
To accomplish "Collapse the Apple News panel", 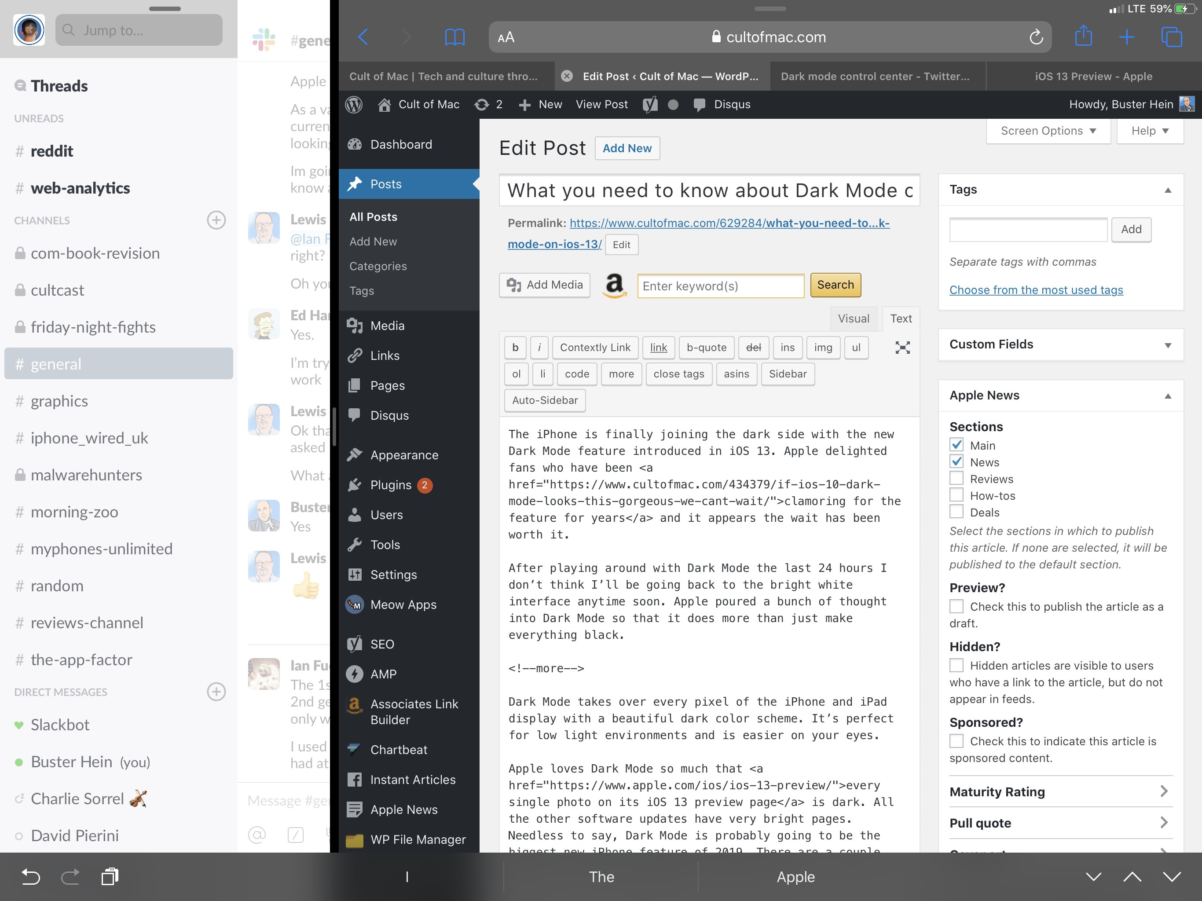I will (1168, 396).
